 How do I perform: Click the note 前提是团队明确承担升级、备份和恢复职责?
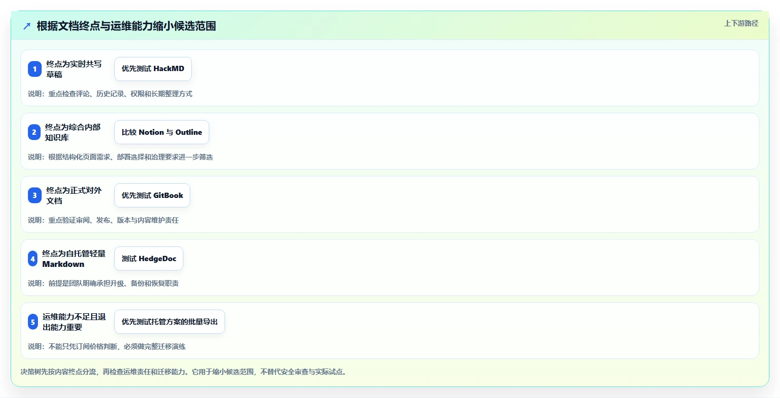click(103, 283)
